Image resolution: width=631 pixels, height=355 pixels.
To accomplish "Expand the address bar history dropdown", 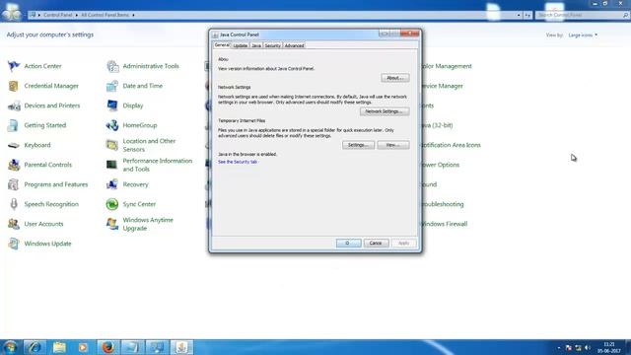I will pyautogui.click(x=519, y=15).
